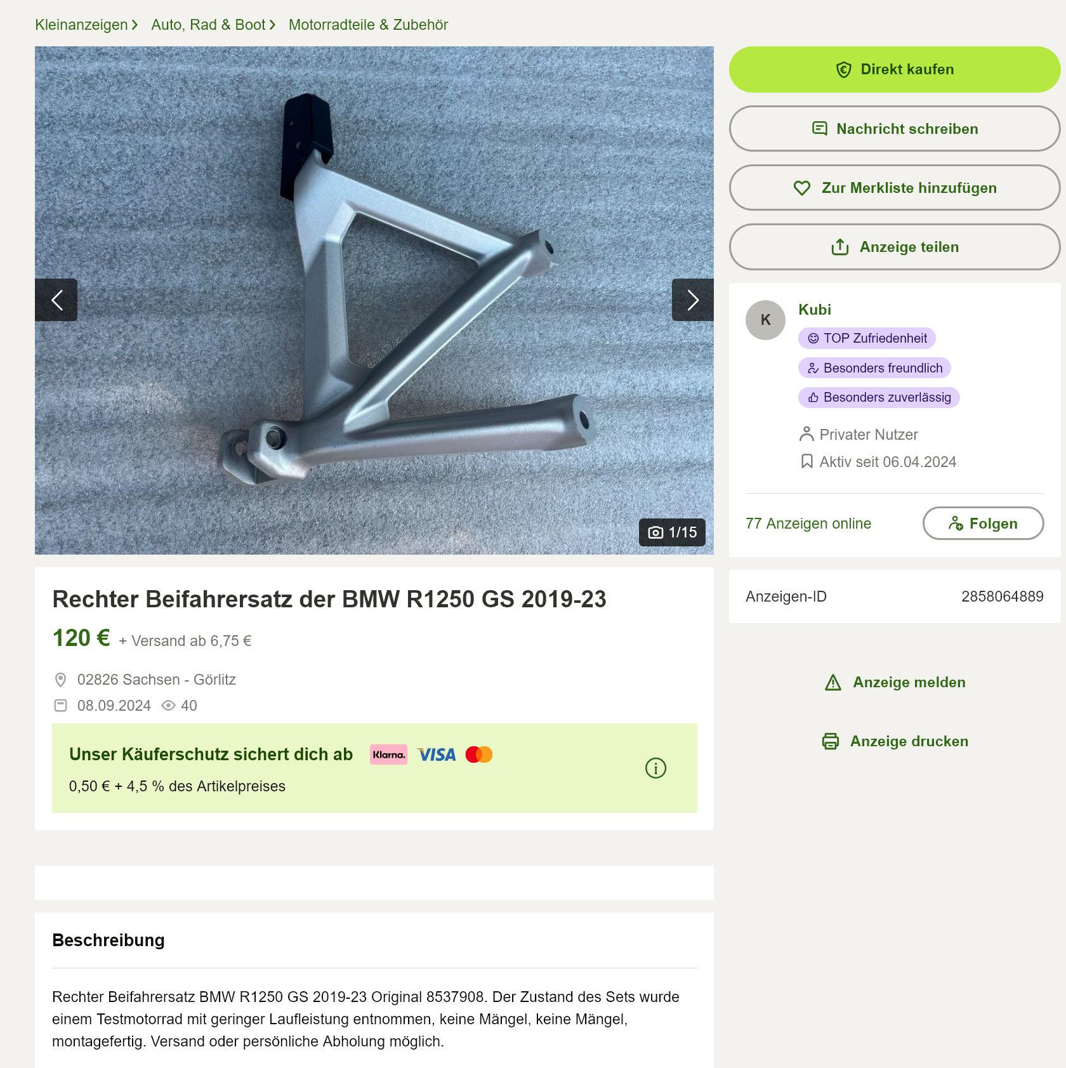Open Motorradteile & Zubehör category breadcrumb
The height and width of the screenshot is (1068, 1066).
[x=368, y=25]
